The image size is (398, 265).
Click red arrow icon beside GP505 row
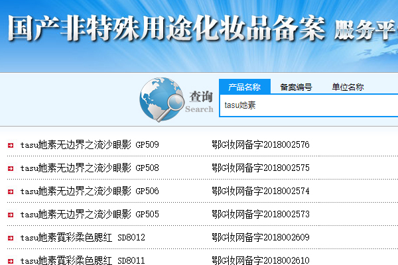[11, 215]
